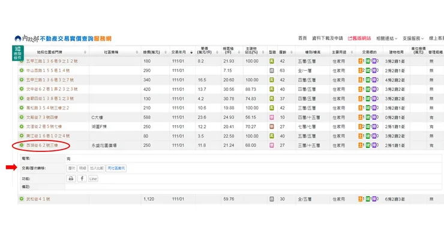Click the print icon in the 功能 row
444x249 pixels.
(71, 178)
